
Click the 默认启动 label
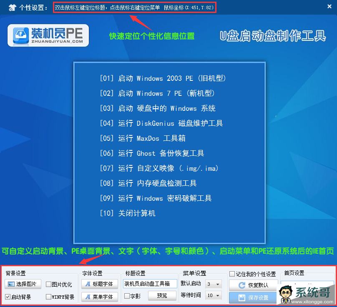point(191,284)
